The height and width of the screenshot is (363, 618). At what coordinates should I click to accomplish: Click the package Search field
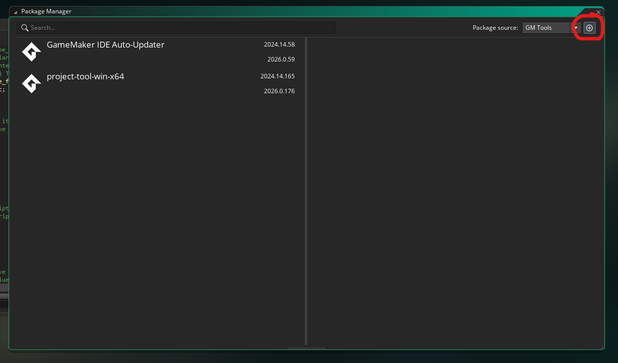tap(176, 28)
